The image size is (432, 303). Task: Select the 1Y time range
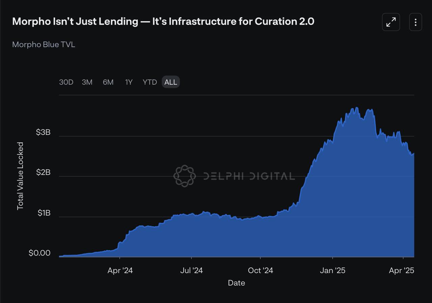click(129, 82)
